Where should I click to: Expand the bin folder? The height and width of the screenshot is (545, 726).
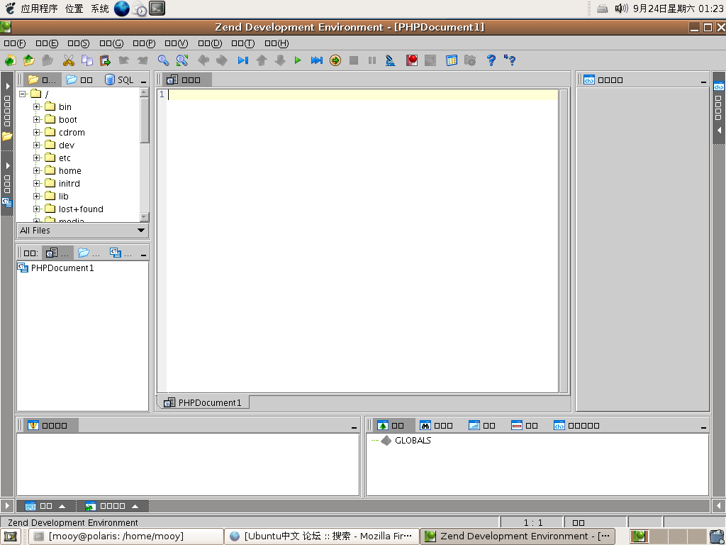37,106
